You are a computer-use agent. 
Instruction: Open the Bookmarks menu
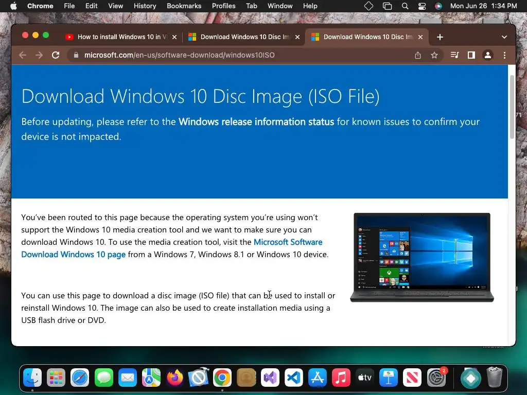[x=184, y=6]
